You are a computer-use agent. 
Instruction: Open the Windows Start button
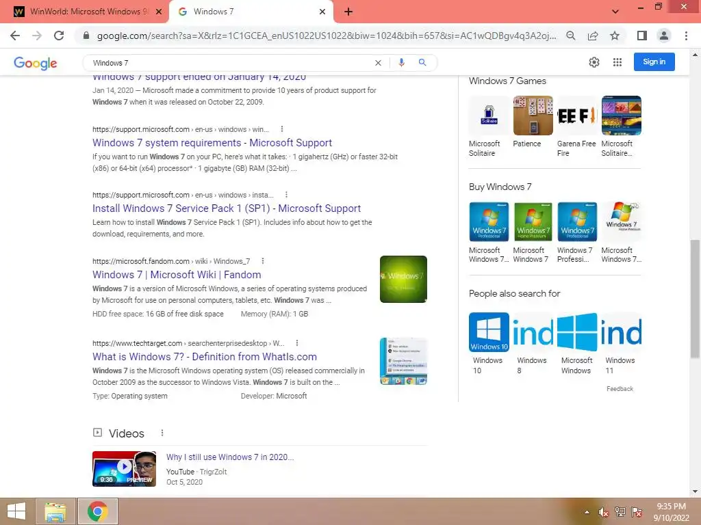[x=16, y=511]
